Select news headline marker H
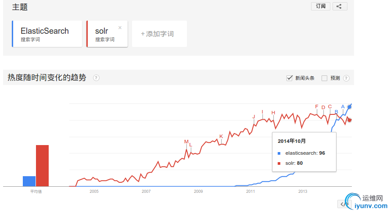Viewport: 390px width, 213px height. pos(273,113)
